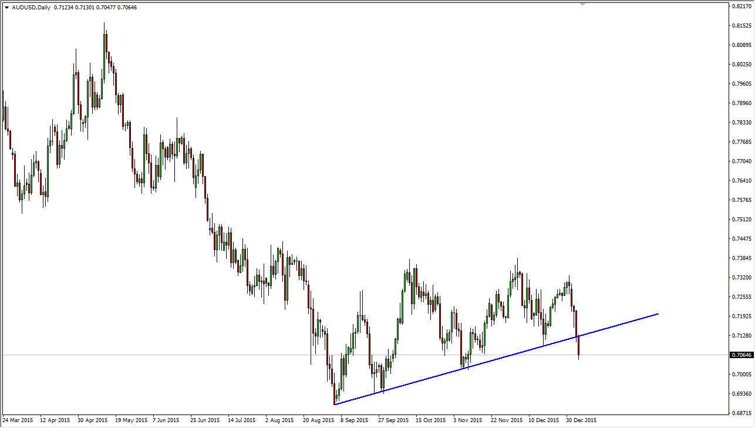755x428 pixels.
Task: Click price level 0.79605 on scale
Action: point(742,84)
